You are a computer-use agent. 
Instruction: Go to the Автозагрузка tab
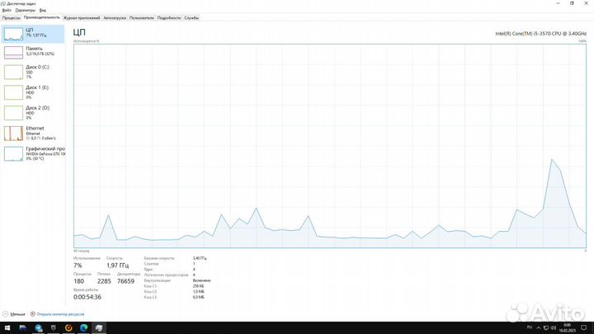[115, 17]
